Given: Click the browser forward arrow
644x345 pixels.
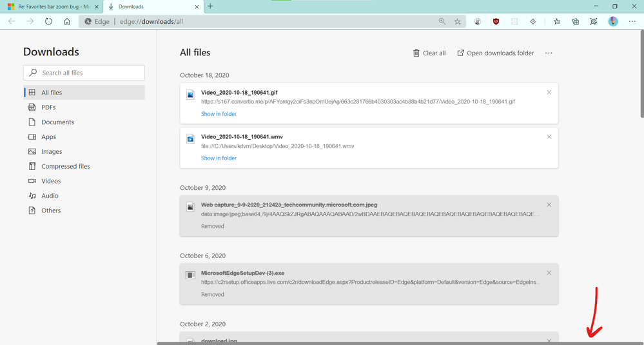Looking at the screenshot, I should coord(30,21).
